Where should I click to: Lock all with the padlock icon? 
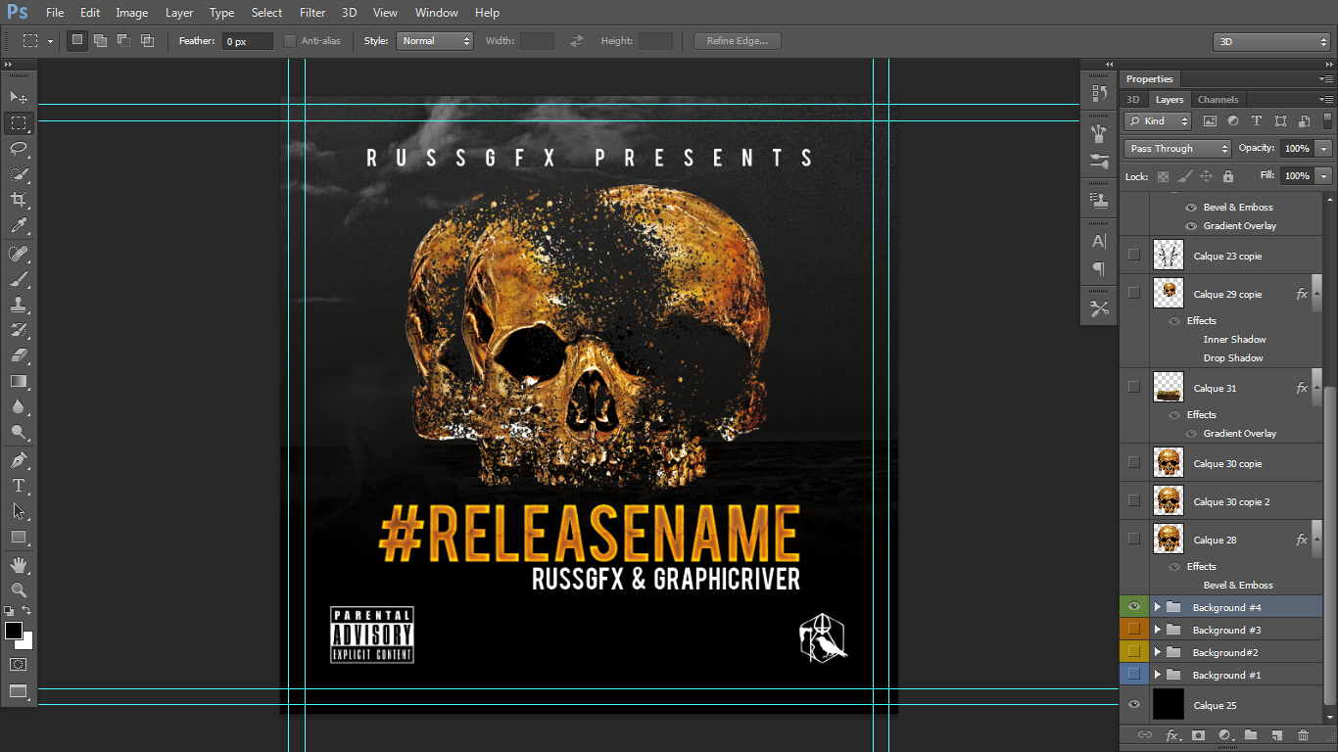pos(1227,176)
